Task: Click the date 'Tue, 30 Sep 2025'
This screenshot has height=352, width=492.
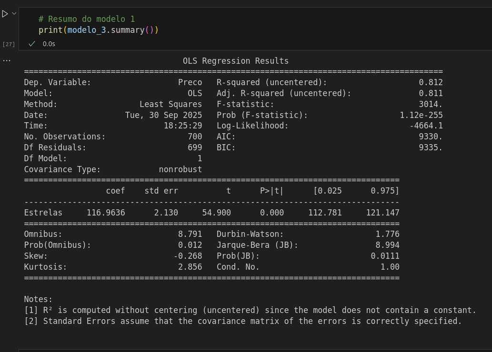Action: click(163, 115)
